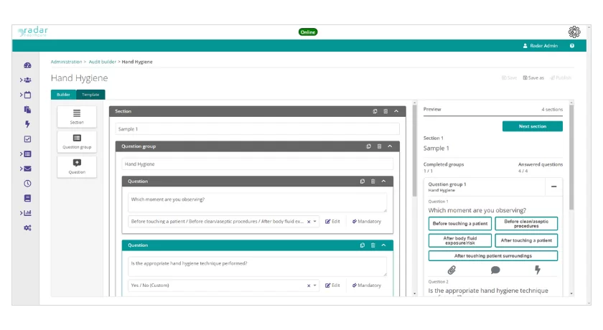Image resolution: width=603 pixels, height=330 pixels.
Task: Open the settings gear icon at top right
Action: coord(574,32)
